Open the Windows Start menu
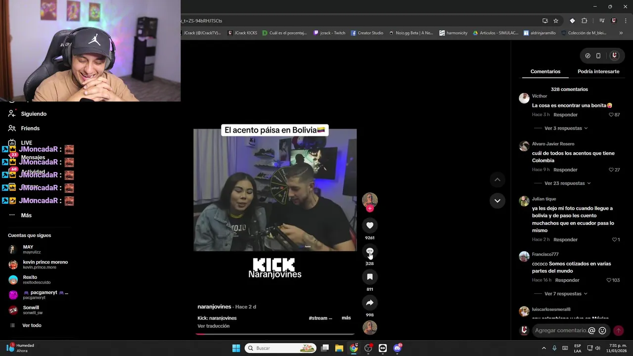 236,348
